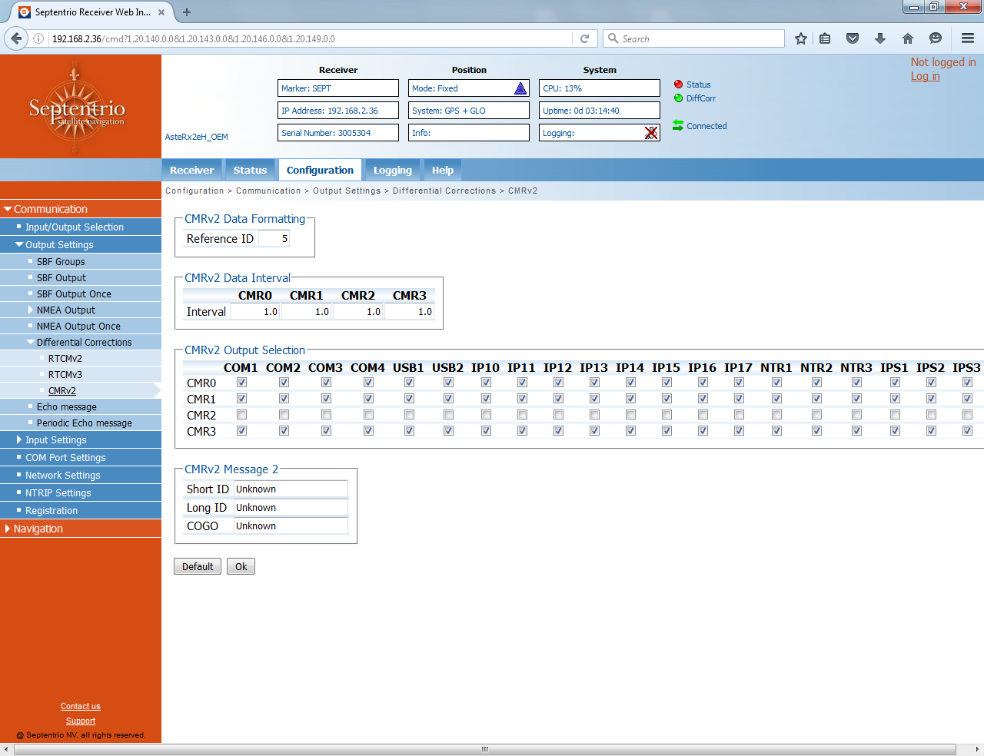Image resolution: width=984 pixels, height=756 pixels.
Task: Open the Help tab
Action: pyautogui.click(x=442, y=171)
